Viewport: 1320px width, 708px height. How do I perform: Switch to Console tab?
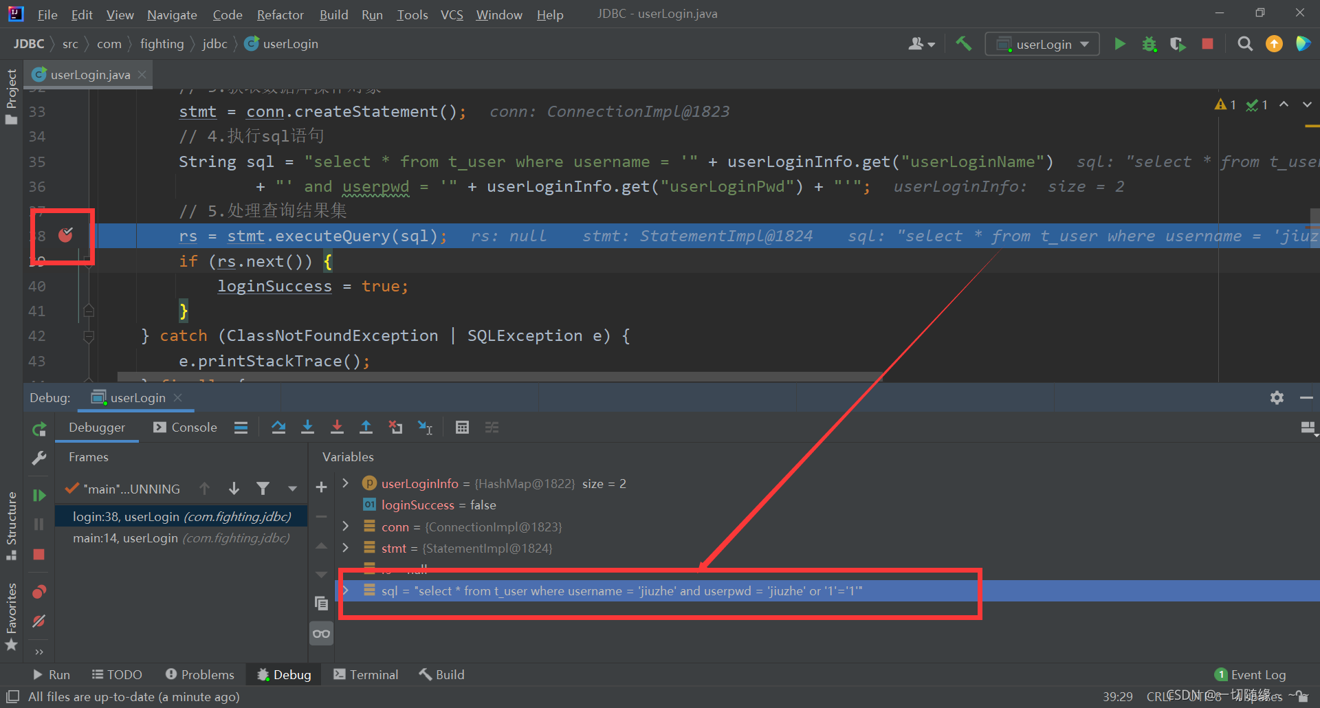coord(186,428)
